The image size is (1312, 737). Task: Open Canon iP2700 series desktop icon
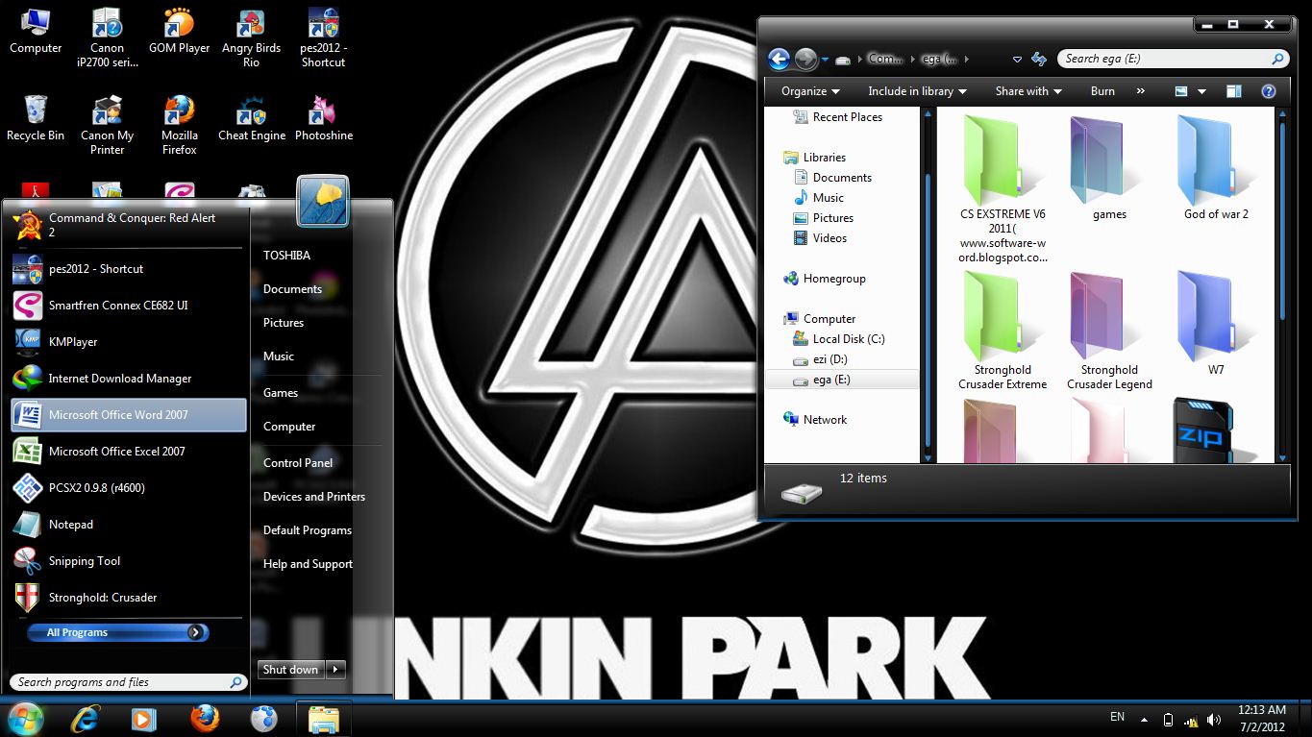(x=108, y=37)
